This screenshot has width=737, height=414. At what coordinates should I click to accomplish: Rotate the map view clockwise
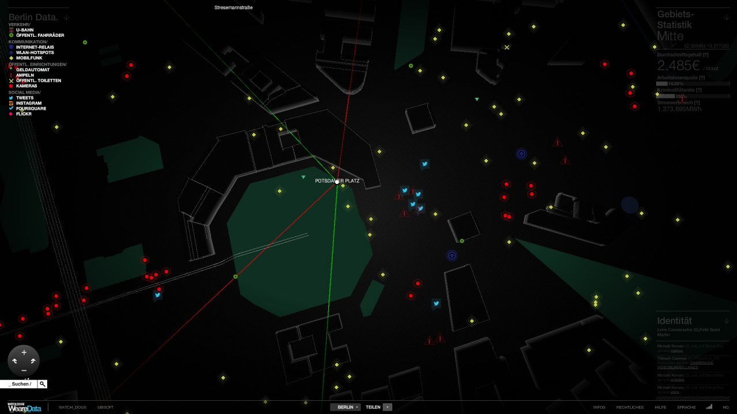(33, 361)
